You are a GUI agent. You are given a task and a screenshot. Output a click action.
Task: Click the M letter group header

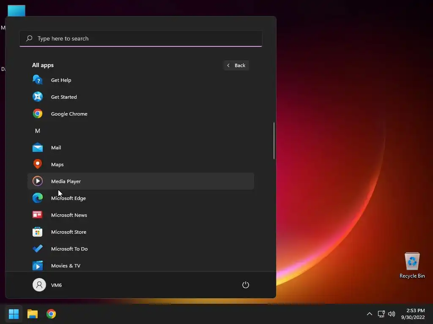coord(38,131)
